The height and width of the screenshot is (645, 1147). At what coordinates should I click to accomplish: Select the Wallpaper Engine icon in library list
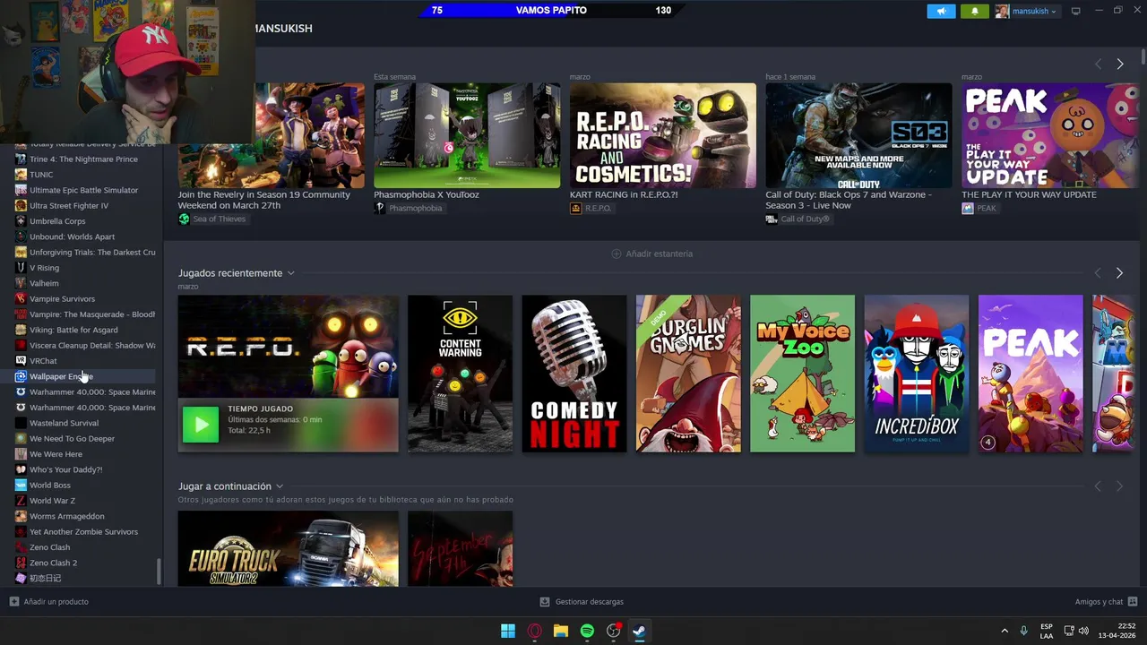[x=21, y=376]
